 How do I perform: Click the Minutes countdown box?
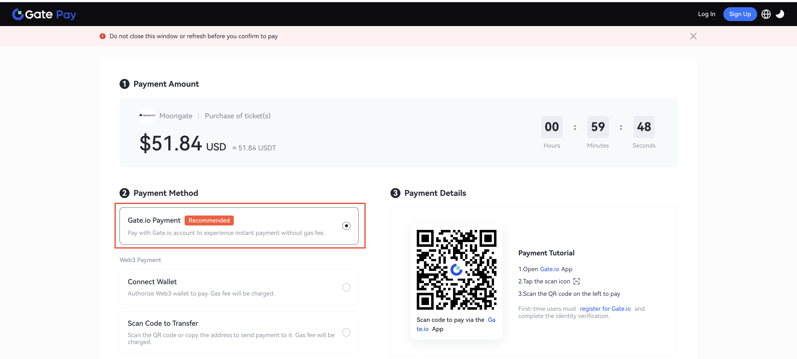(x=597, y=127)
